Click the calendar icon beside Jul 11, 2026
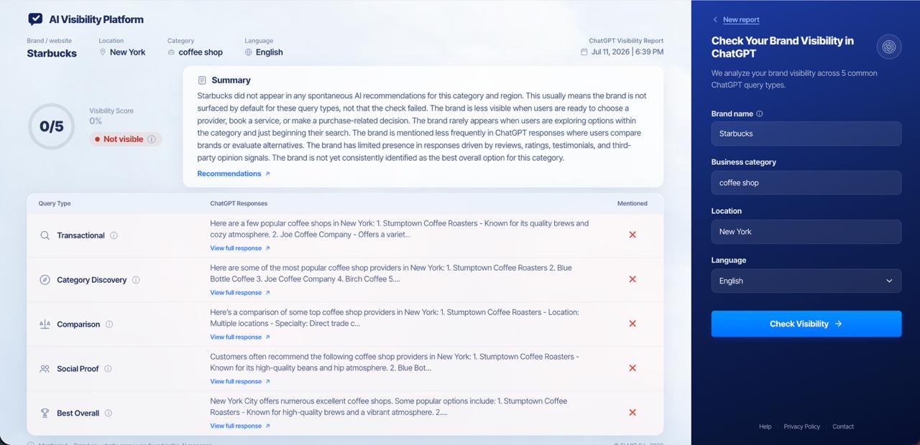Screen dimensions: 920x445 click(584, 52)
